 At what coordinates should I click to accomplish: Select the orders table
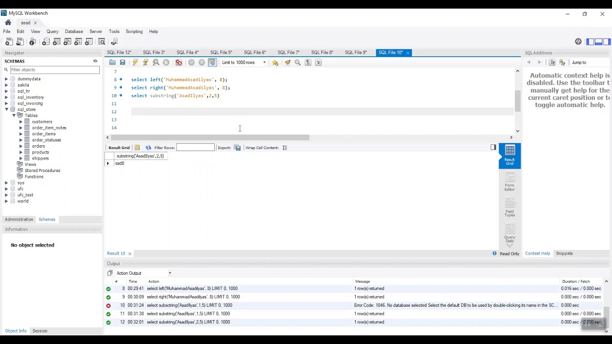[x=38, y=146]
